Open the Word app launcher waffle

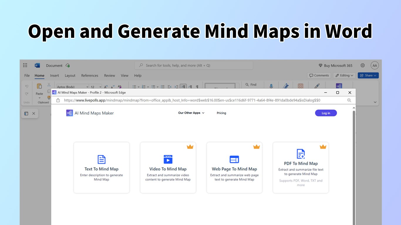pyautogui.click(x=25, y=65)
